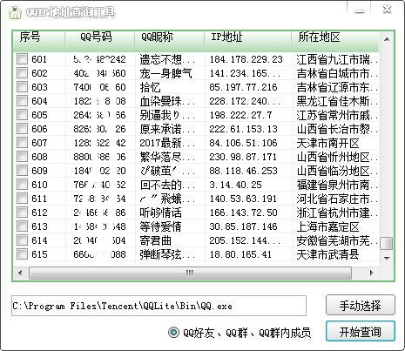This screenshot has height=351, width=405.
Task: Select IP address 30.85.187.146
Action: [x=243, y=226]
